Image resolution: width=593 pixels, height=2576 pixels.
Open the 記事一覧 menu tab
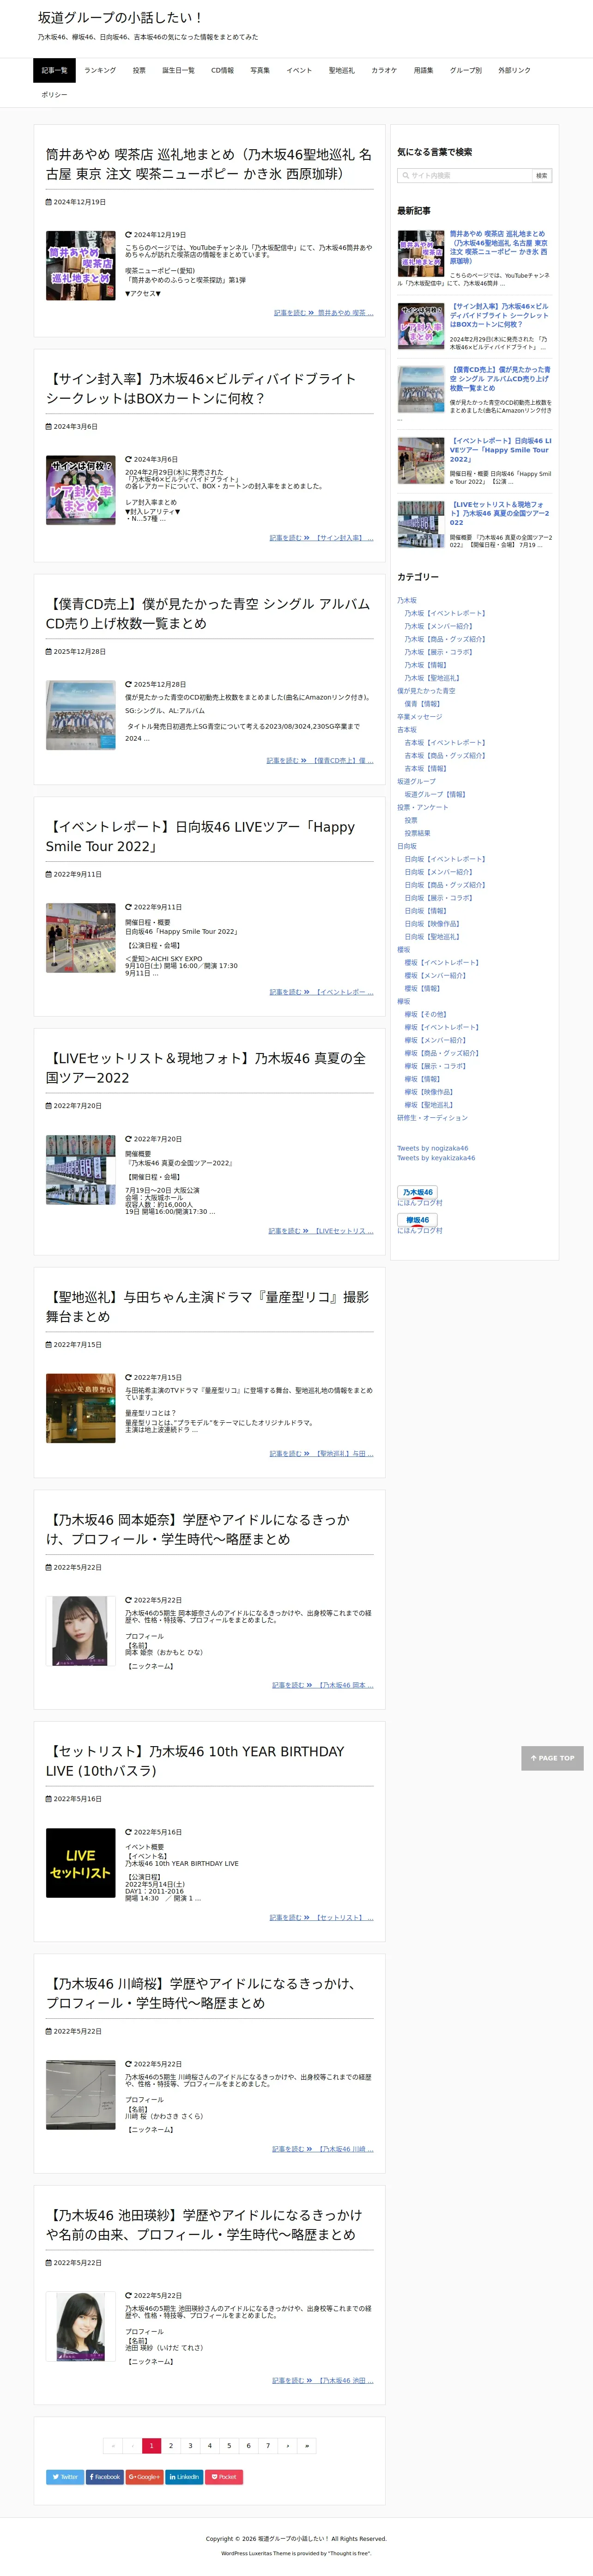tap(54, 70)
